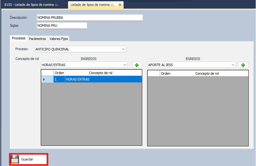256x166 pixels.
Task: Click the floppy disk save icon
Action: [x=15, y=159]
